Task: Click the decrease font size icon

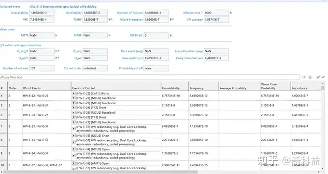Action: click(323, 78)
